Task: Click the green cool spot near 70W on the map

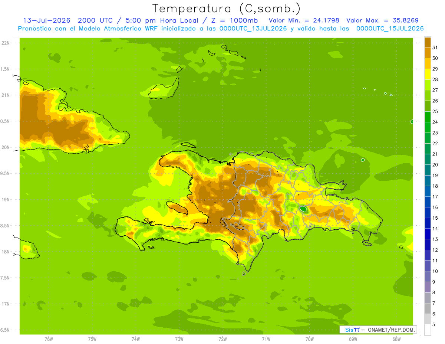Action: coord(303,209)
